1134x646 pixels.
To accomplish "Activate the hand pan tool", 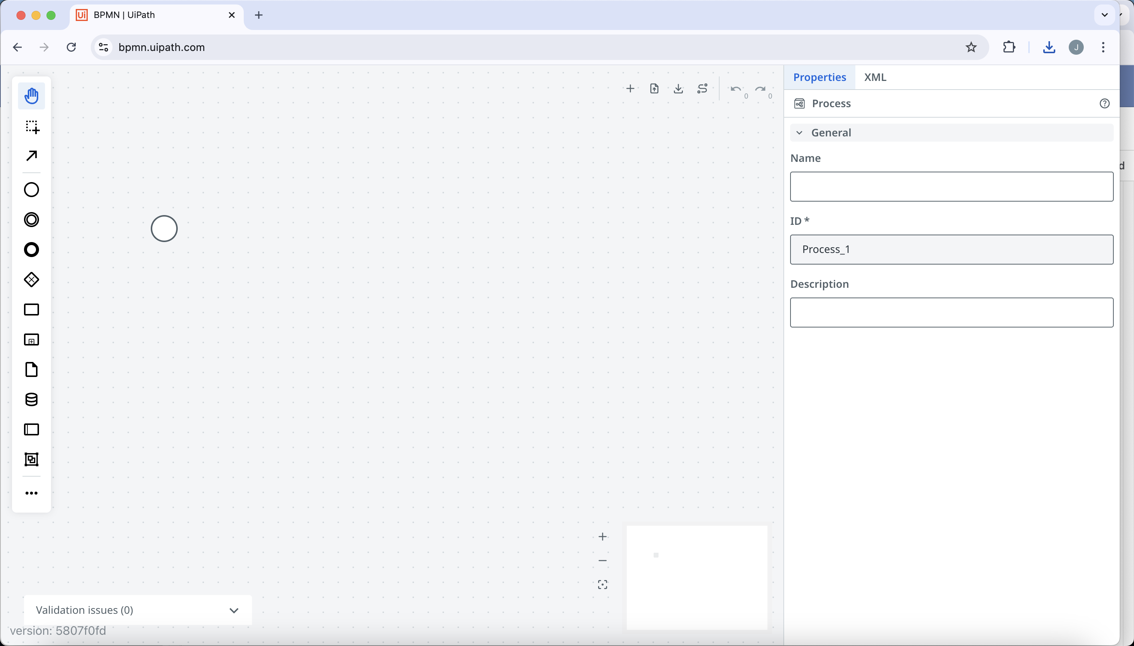I will pos(31,96).
